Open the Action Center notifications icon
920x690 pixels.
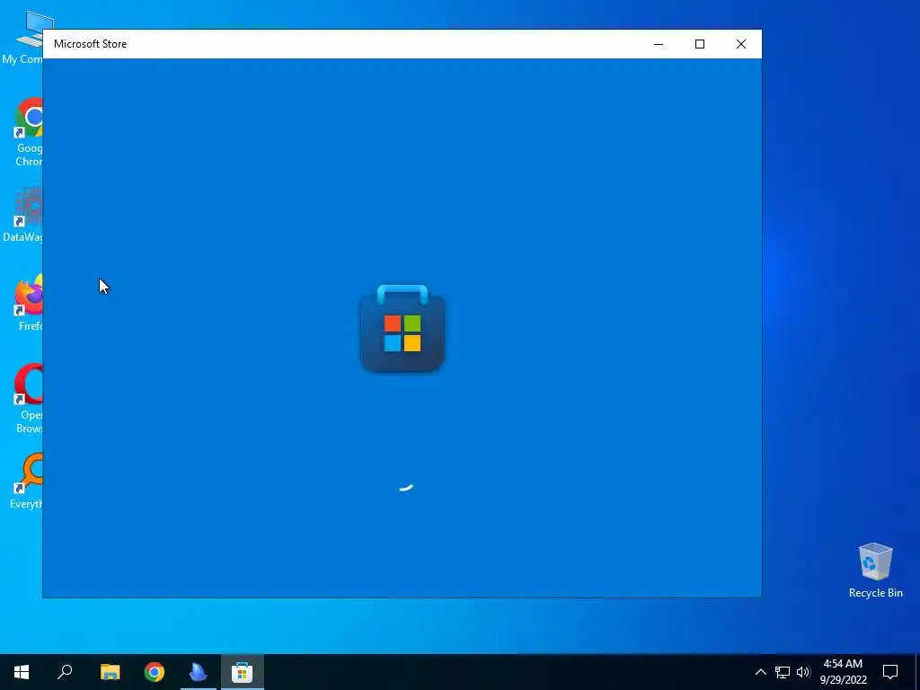pos(890,672)
